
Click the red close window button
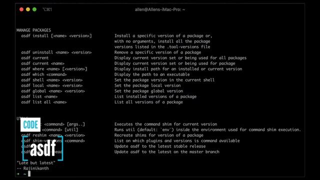click(21, 9)
